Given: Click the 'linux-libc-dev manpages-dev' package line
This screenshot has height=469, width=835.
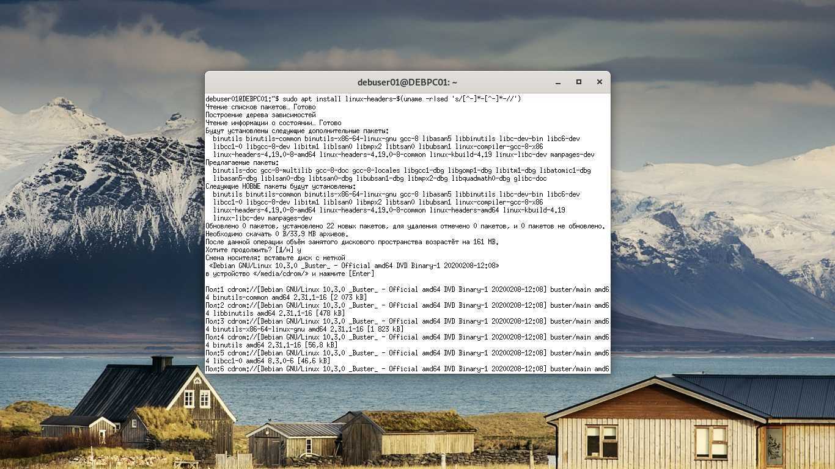Looking at the screenshot, I should pyautogui.click(x=262, y=218).
